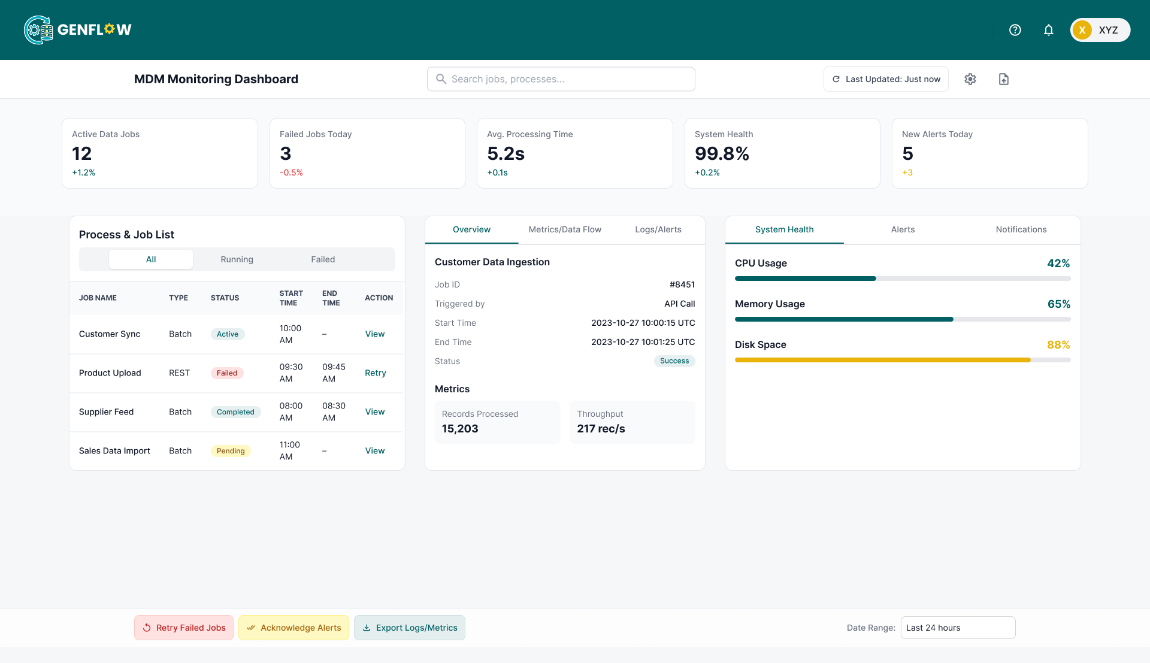
Task: Click the CPU Usage progress bar
Action: click(903, 278)
